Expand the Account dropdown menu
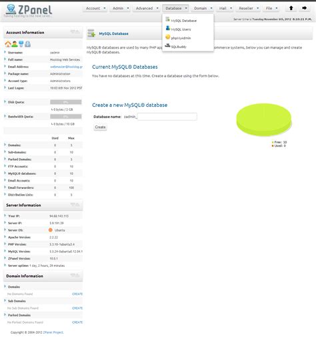Image resolution: width=316 pixels, height=337 pixels. 95,8
